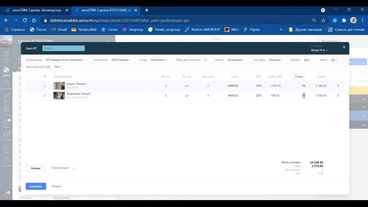Open the Figma bookmark
Image resolution: width=368 pixels, height=207 pixels.
[x=252, y=29]
